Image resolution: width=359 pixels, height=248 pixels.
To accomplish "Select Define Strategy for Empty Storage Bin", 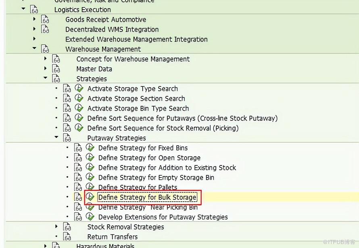I will [156, 178].
